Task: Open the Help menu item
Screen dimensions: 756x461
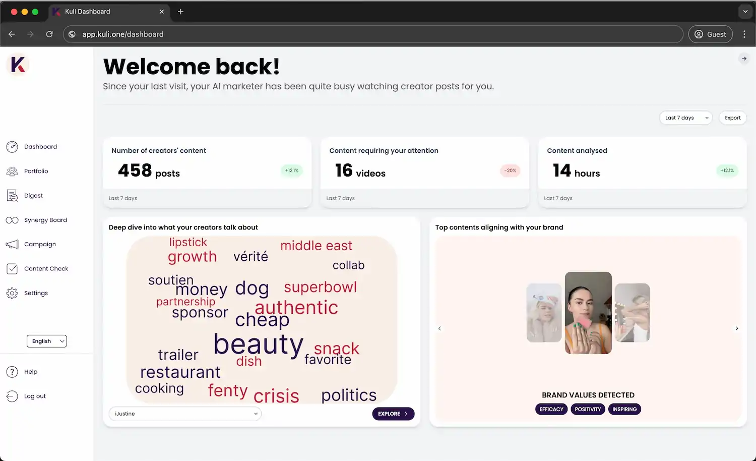Action: 31,372
